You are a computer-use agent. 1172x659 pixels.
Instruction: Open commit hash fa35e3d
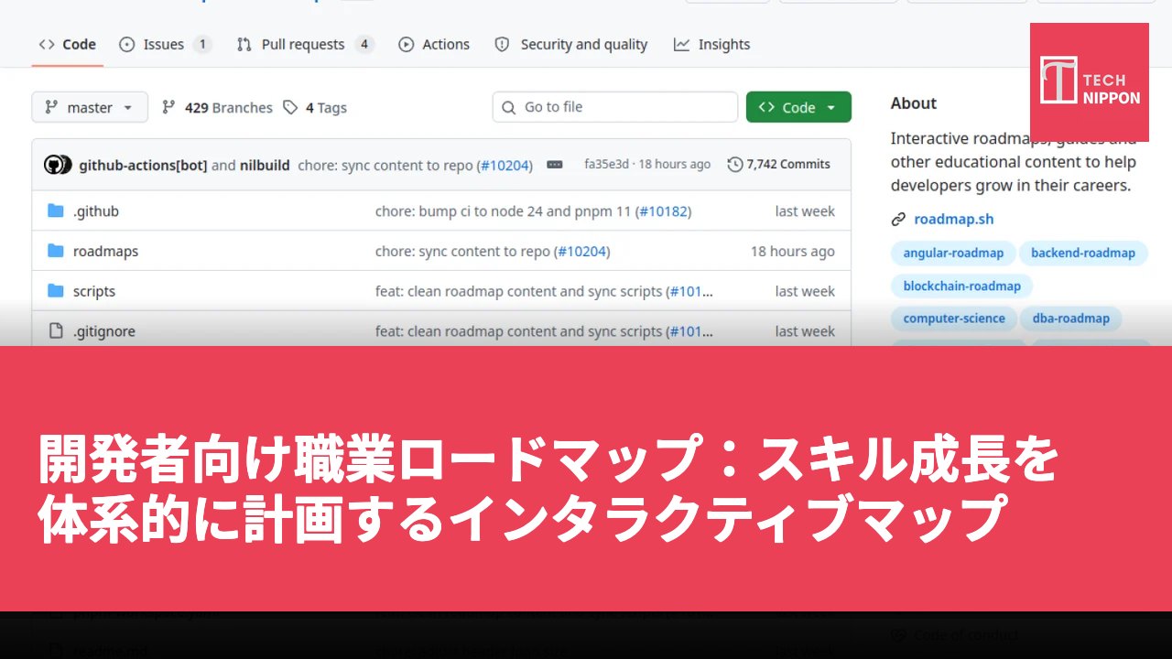point(606,165)
